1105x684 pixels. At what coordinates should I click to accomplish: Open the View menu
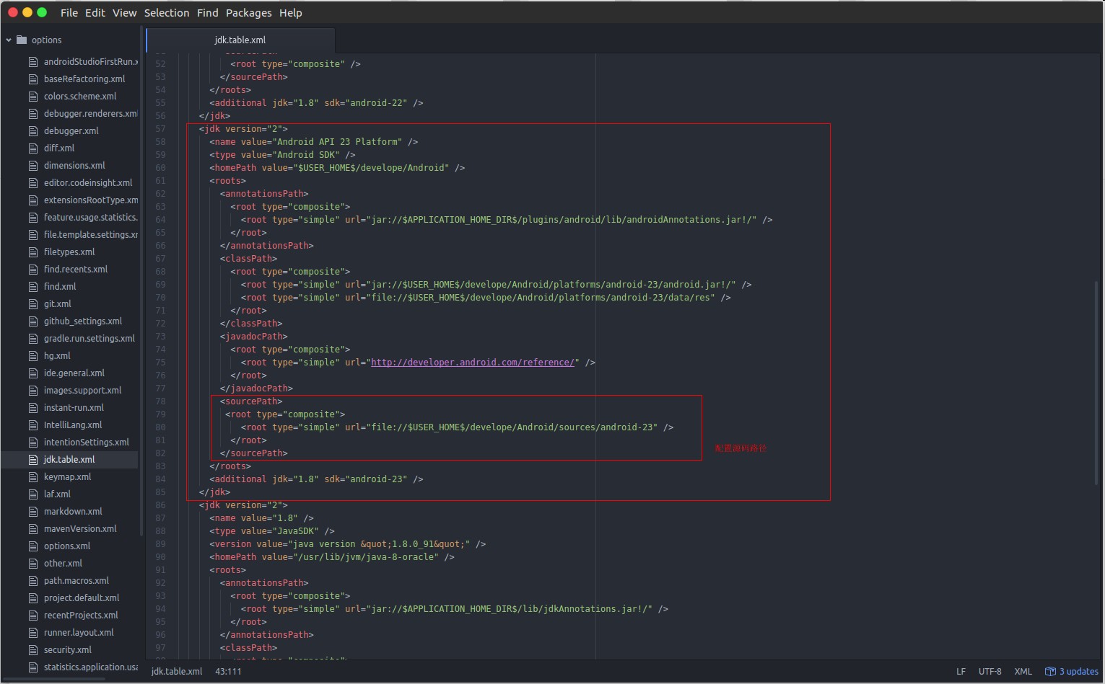124,13
